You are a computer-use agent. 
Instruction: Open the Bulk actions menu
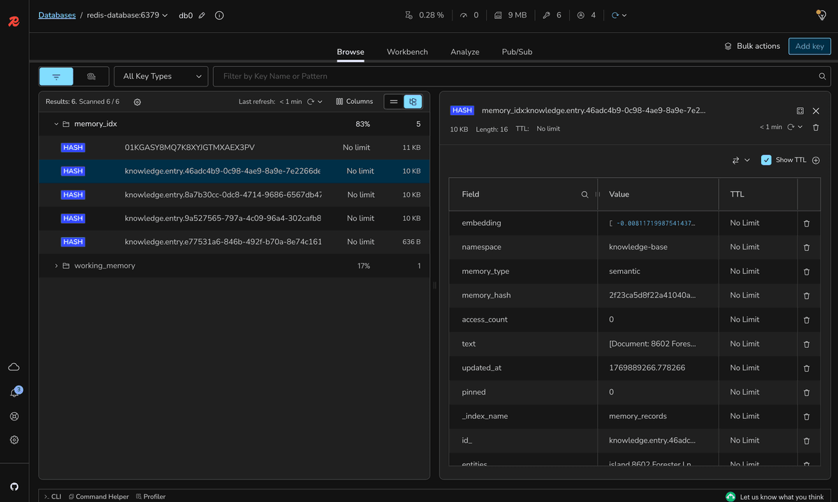[x=752, y=46]
